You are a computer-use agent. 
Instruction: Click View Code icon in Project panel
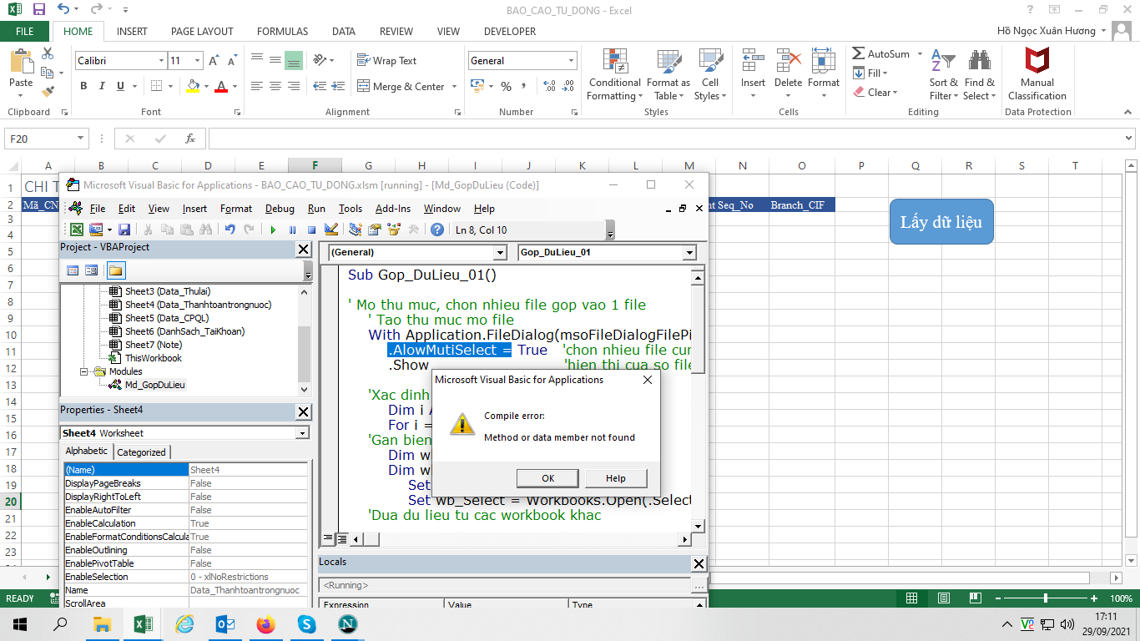pyautogui.click(x=73, y=270)
